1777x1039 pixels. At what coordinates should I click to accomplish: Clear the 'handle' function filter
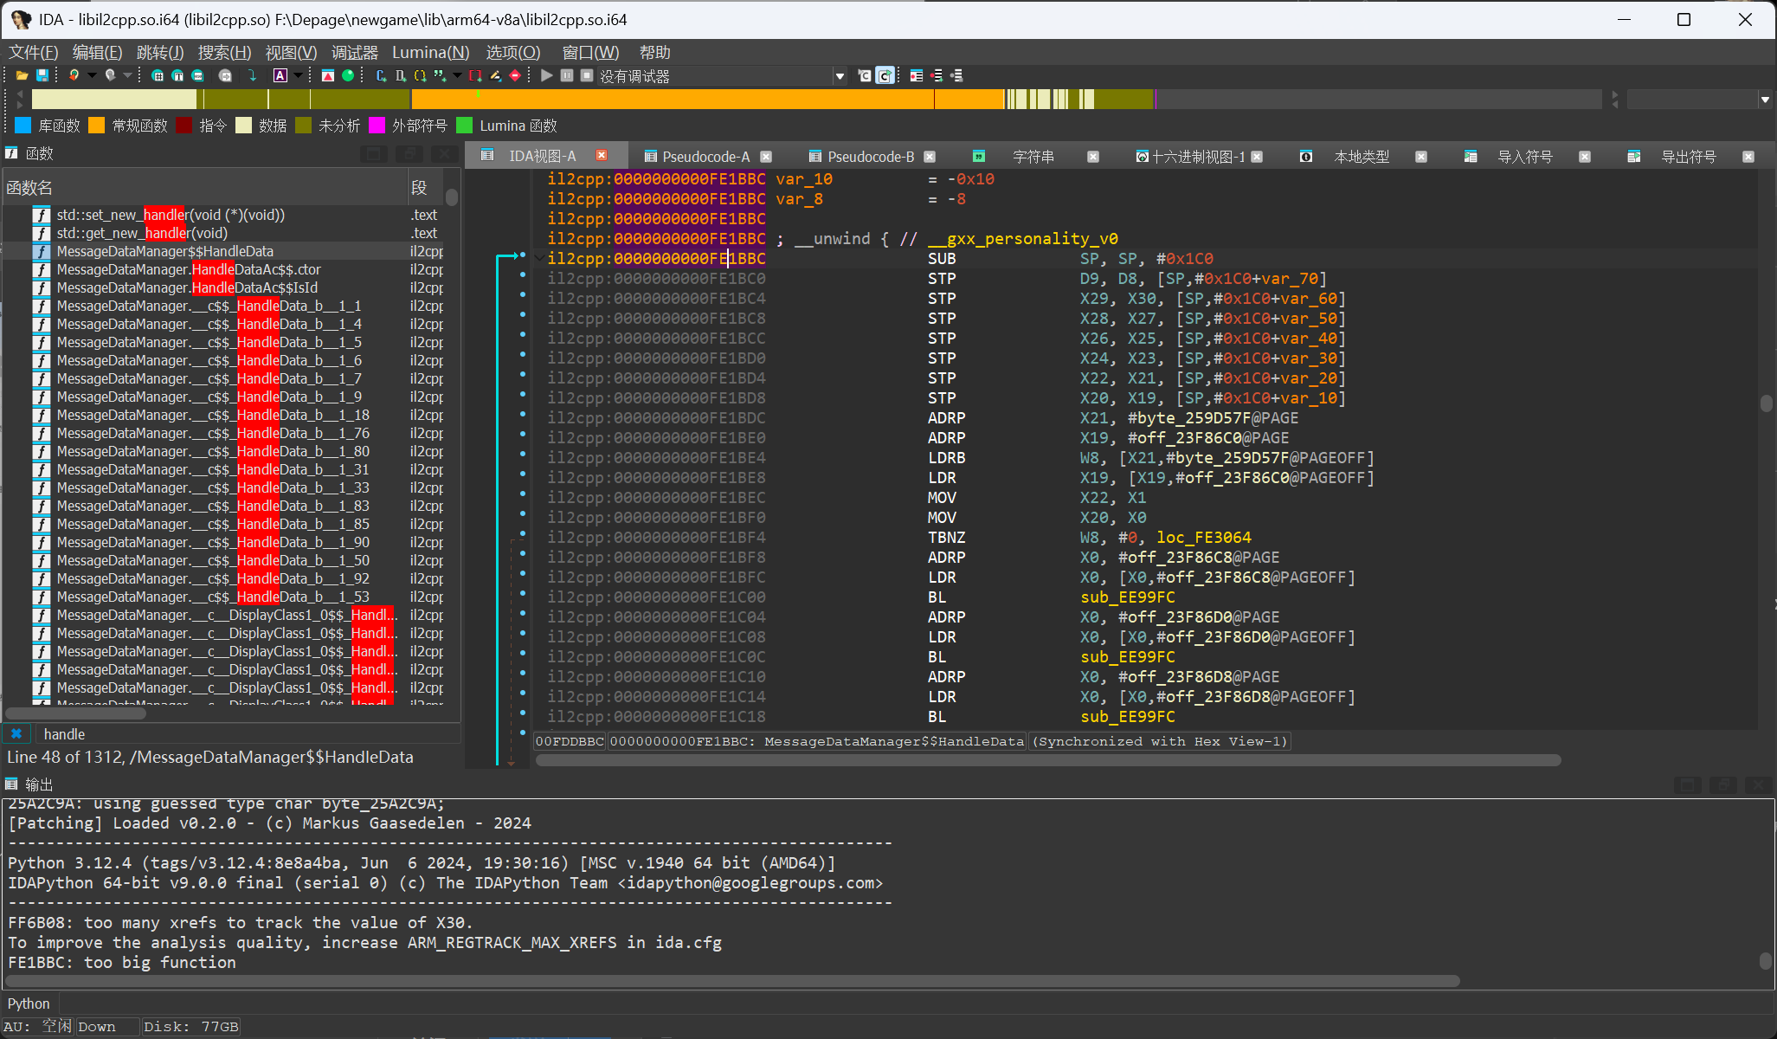pyautogui.click(x=16, y=733)
